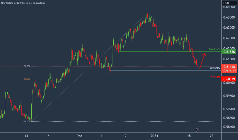
Task: Click the 'Stop Loss' line label
Action: point(215,77)
